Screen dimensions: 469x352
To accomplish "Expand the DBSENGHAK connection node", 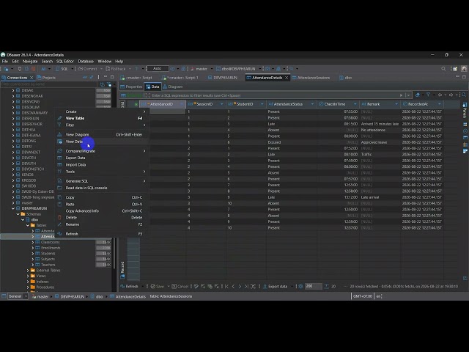I will (13, 96).
